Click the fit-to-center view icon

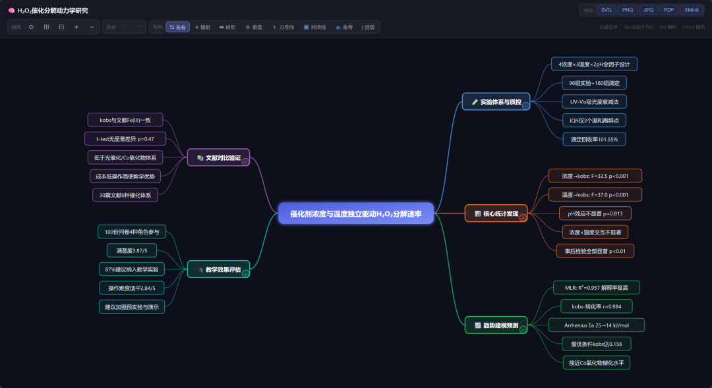(32, 27)
